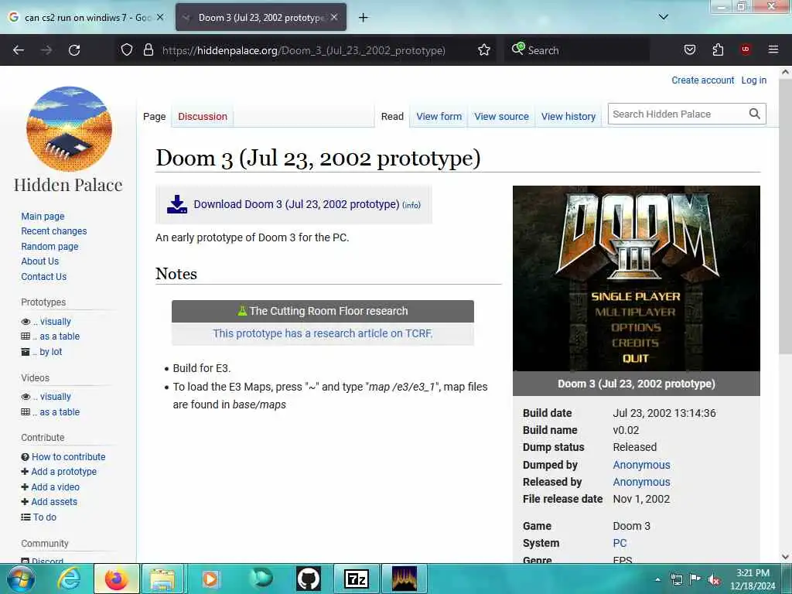Open the media player taskbar icon
This screenshot has height=594, width=792.
click(210, 579)
